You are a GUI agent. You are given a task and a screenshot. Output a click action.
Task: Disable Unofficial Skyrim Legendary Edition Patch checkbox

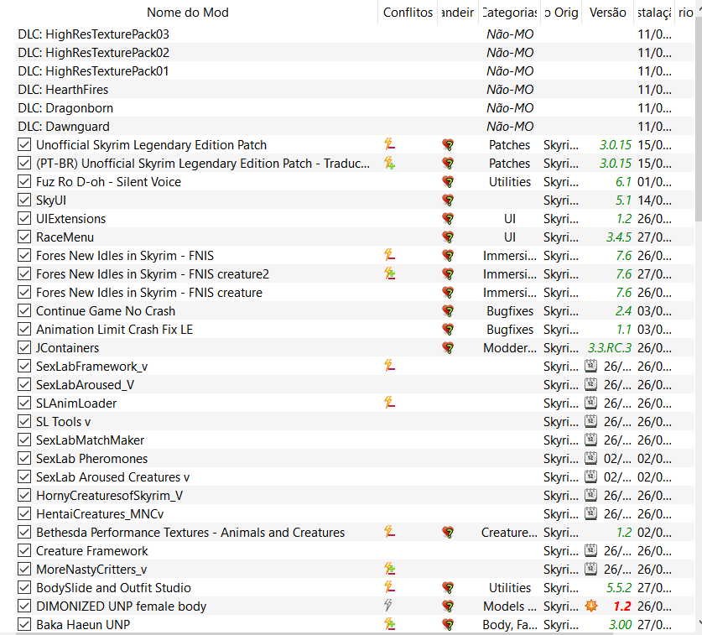click(x=24, y=144)
